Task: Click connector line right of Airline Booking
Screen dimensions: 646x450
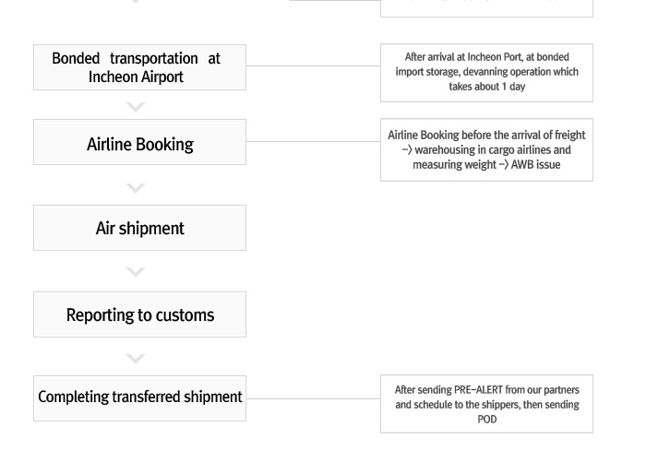Action: (313, 142)
